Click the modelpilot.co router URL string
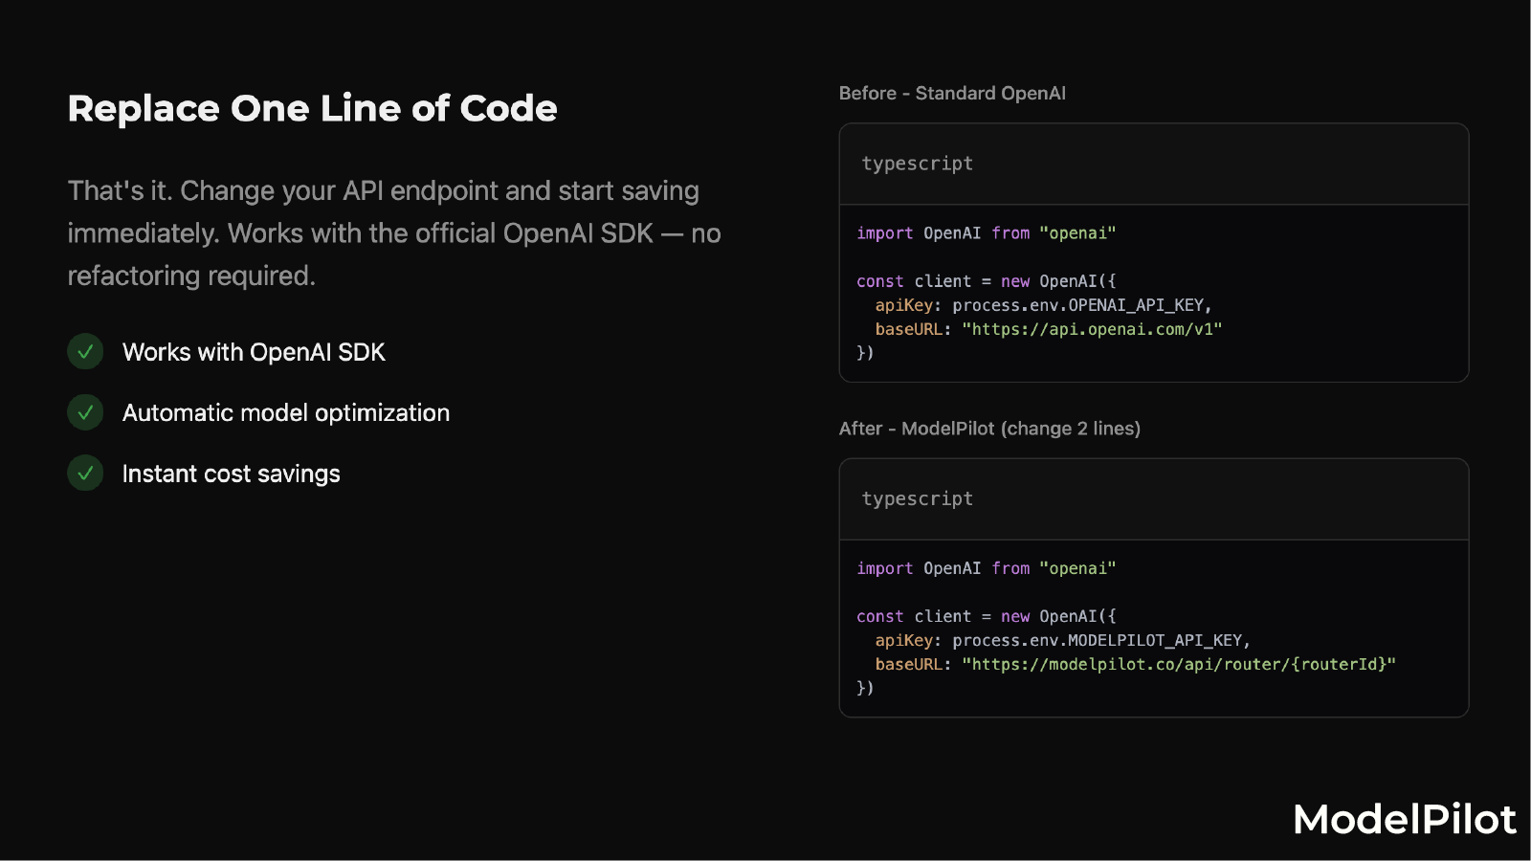Image resolution: width=1531 pixels, height=861 pixels. [1179, 664]
